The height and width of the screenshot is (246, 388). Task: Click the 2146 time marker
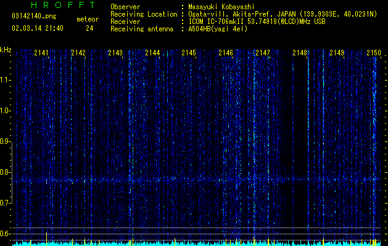point(226,53)
